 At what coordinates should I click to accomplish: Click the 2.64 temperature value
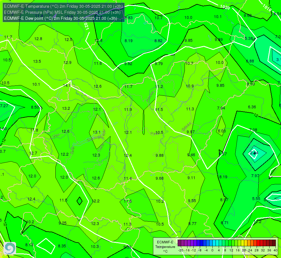[x=254, y=153]
